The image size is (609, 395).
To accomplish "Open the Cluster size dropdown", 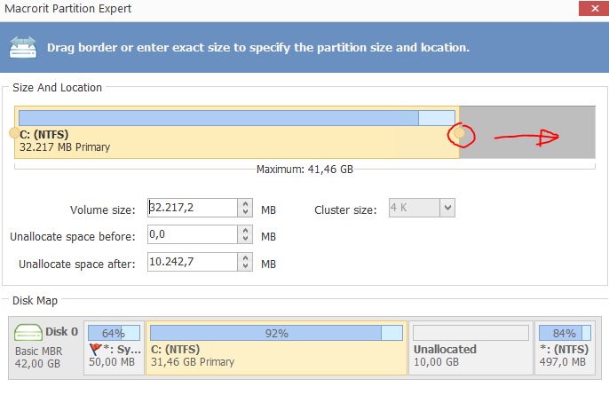I will [447, 208].
